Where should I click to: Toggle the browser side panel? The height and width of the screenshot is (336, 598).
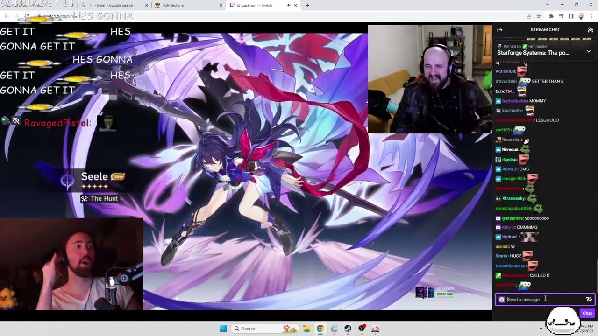tap(571, 16)
